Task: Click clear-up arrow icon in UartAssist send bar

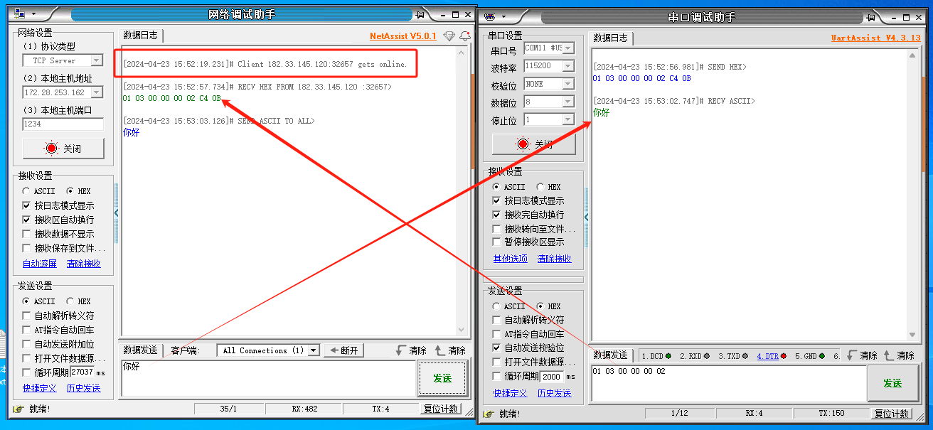Action: click(888, 355)
